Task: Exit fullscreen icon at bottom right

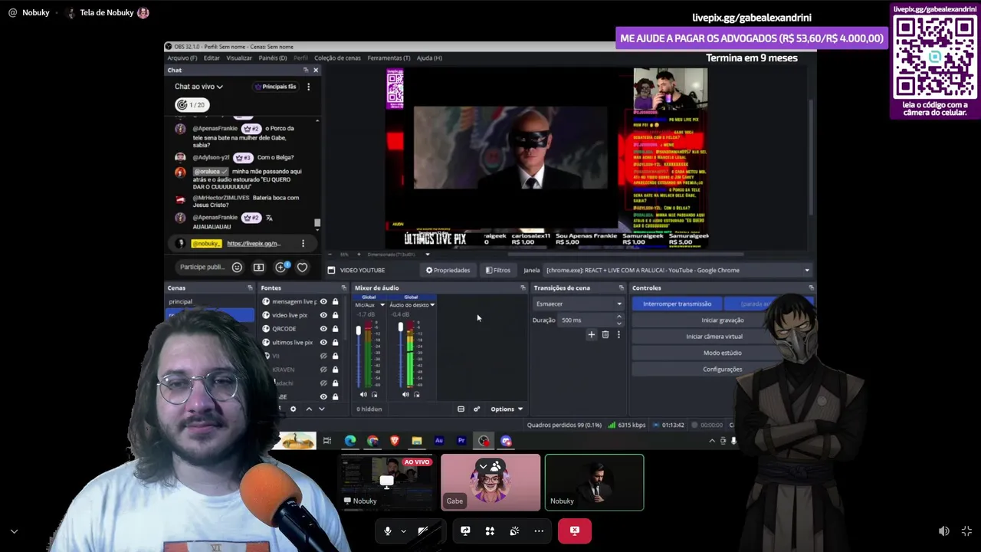Action: [x=966, y=531]
